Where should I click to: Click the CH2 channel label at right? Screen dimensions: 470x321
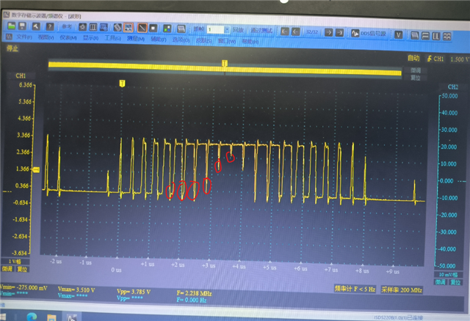click(x=452, y=86)
